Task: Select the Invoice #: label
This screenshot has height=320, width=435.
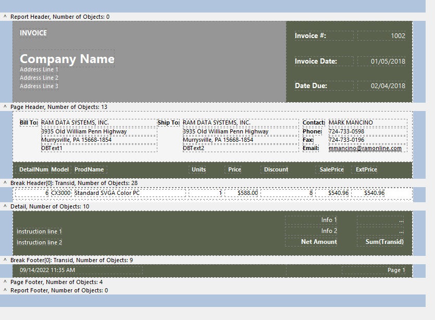Action: pyautogui.click(x=324, y=35)
